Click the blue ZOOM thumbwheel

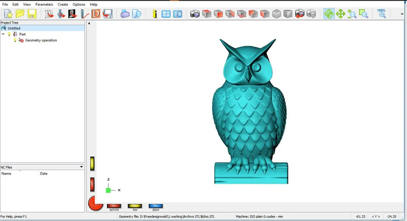pos(156,206)
